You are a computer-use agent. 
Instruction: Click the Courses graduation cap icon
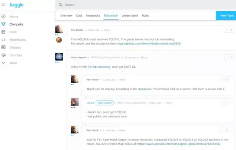[x=3, y=55]
